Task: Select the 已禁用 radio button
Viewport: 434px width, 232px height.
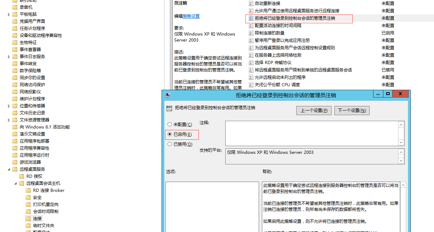Action: pyautogui.click(x=170, y=144)
